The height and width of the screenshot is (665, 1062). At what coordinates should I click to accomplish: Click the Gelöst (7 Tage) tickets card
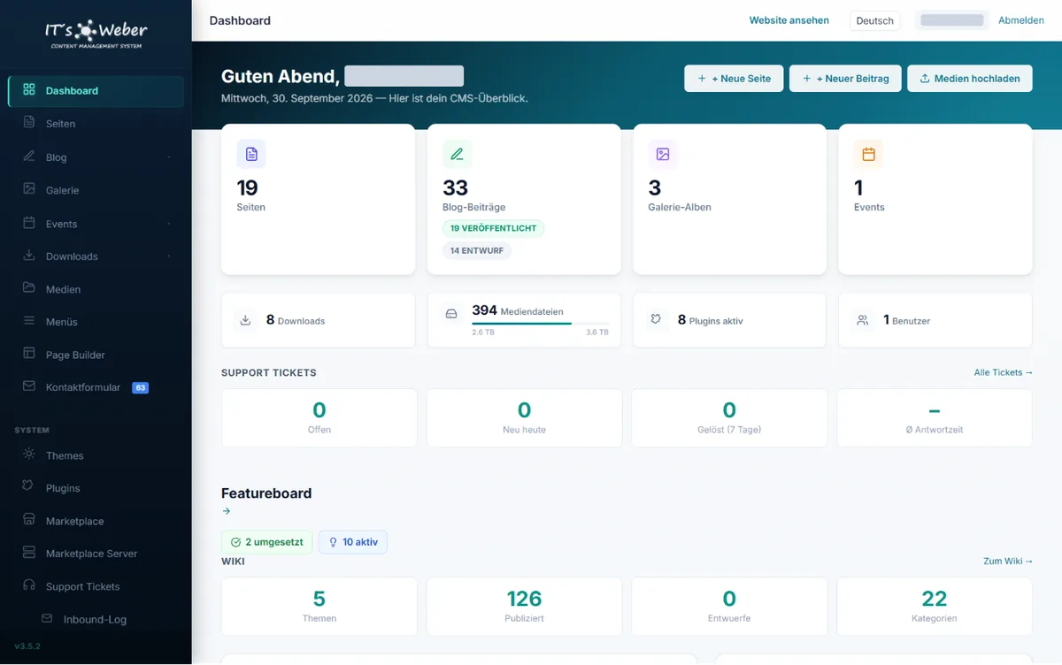pyautogui.click(x=729, y=418)
